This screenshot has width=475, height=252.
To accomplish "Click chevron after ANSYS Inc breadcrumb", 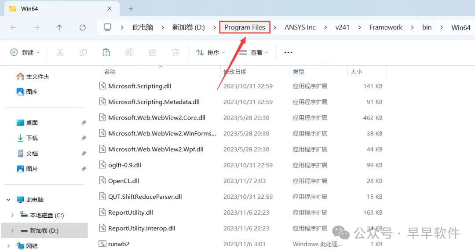I will point(325,28).
